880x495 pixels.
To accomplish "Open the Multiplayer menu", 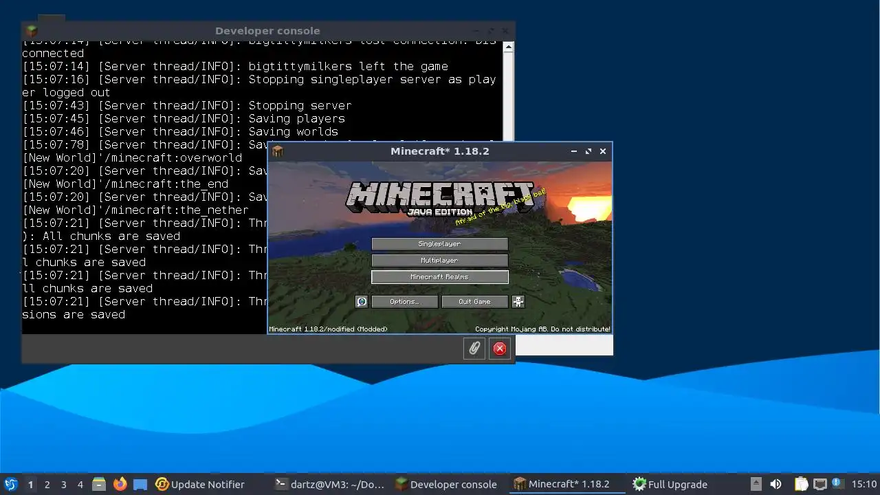I will (439, 261).
